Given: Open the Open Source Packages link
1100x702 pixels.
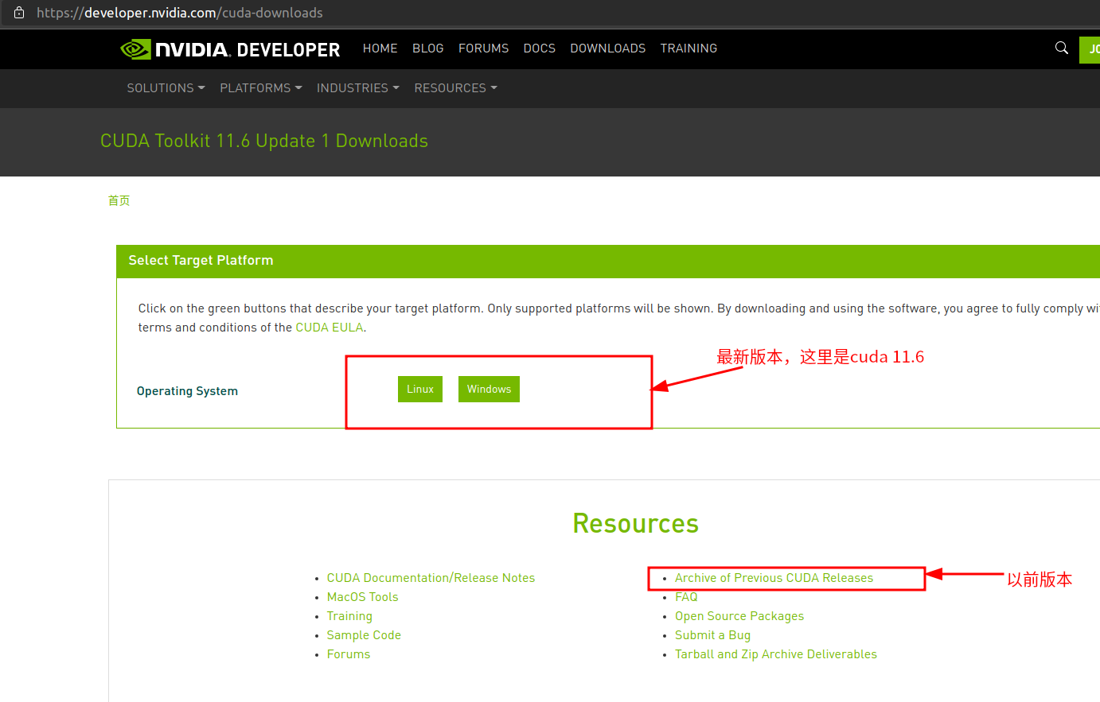Looking at the screenshot, I should point(739,616).
